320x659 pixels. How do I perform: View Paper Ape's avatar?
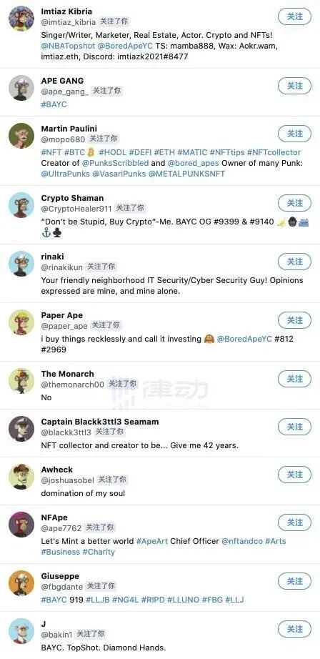point(21,322)
